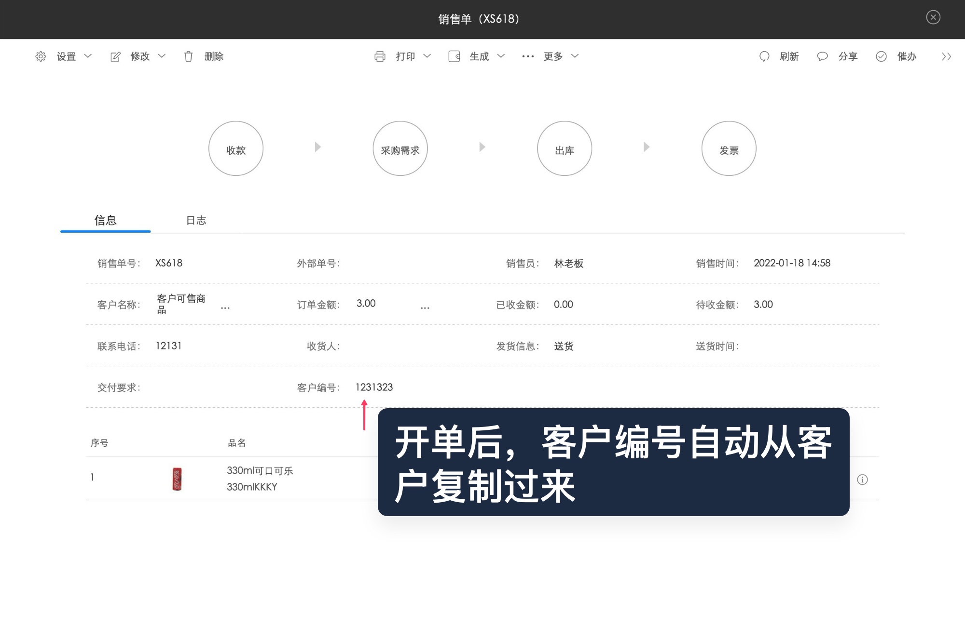Select the 信息 information tab

pyautogui.click(x=105, y=220)
